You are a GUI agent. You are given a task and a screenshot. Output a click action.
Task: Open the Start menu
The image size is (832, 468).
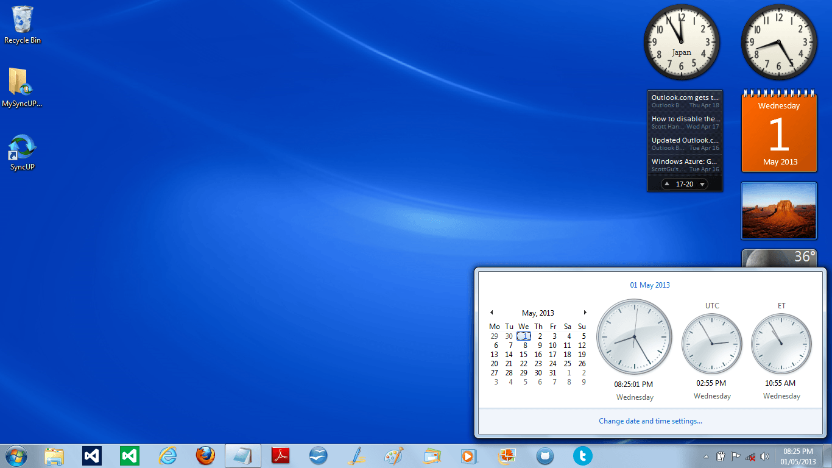click(x=15, y=456)
